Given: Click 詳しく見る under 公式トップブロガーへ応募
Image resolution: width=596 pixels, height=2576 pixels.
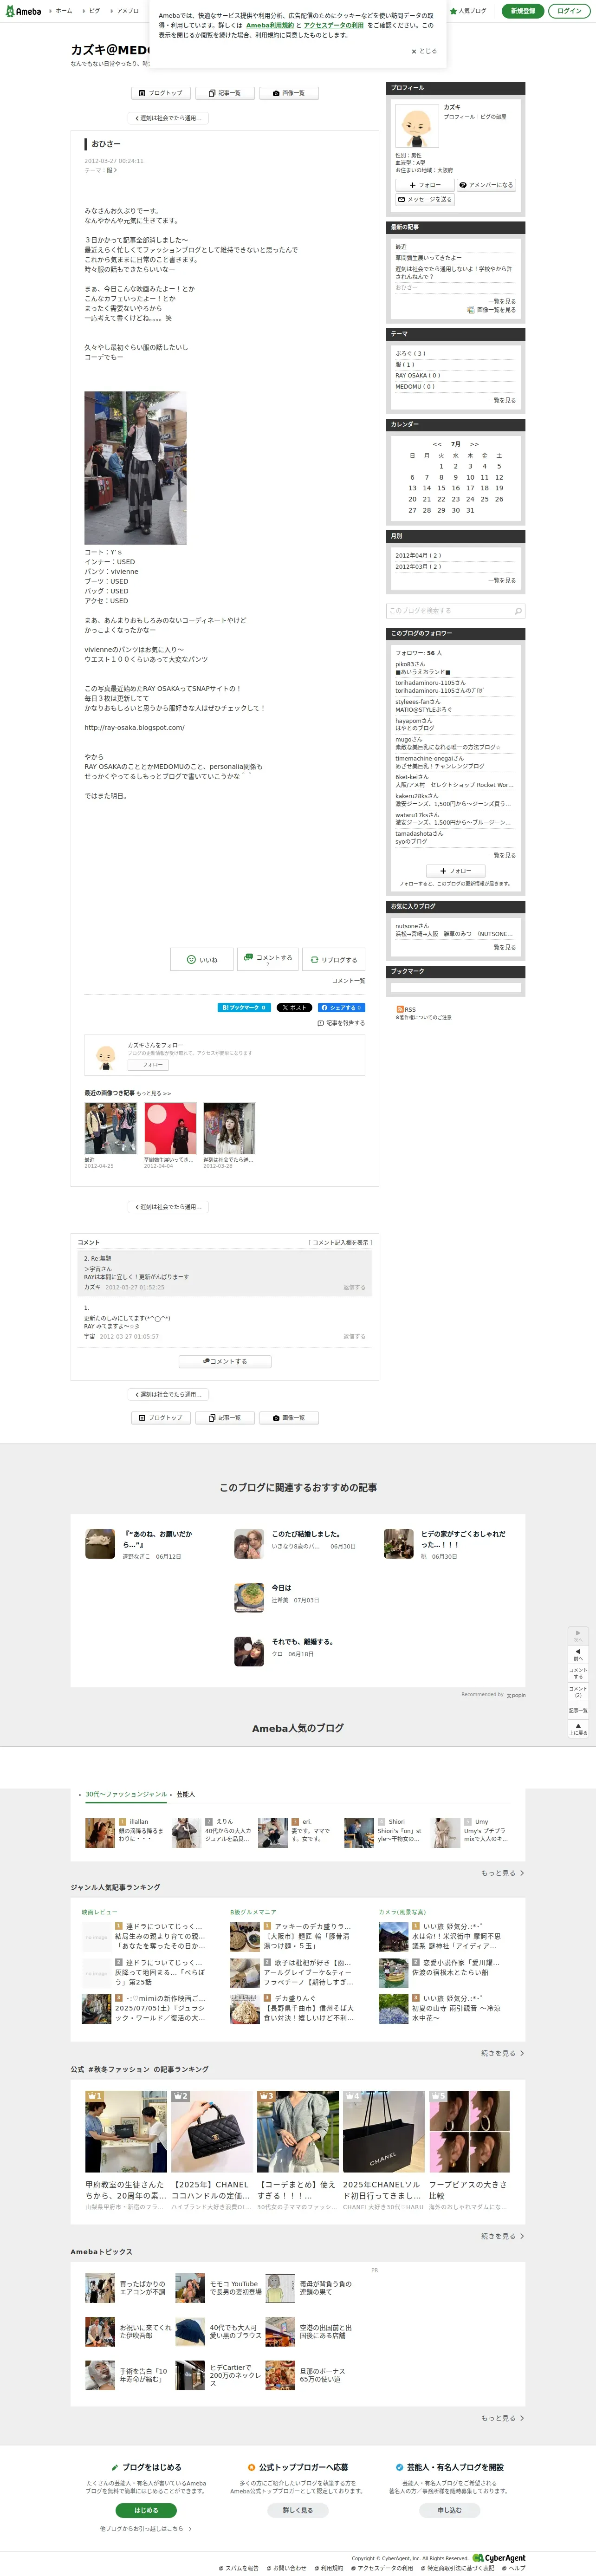Looking at the screenshot, I should coord(298,2510).
